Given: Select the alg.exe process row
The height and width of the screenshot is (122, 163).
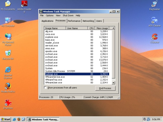Looking at the screenshot, I should 77,31.
